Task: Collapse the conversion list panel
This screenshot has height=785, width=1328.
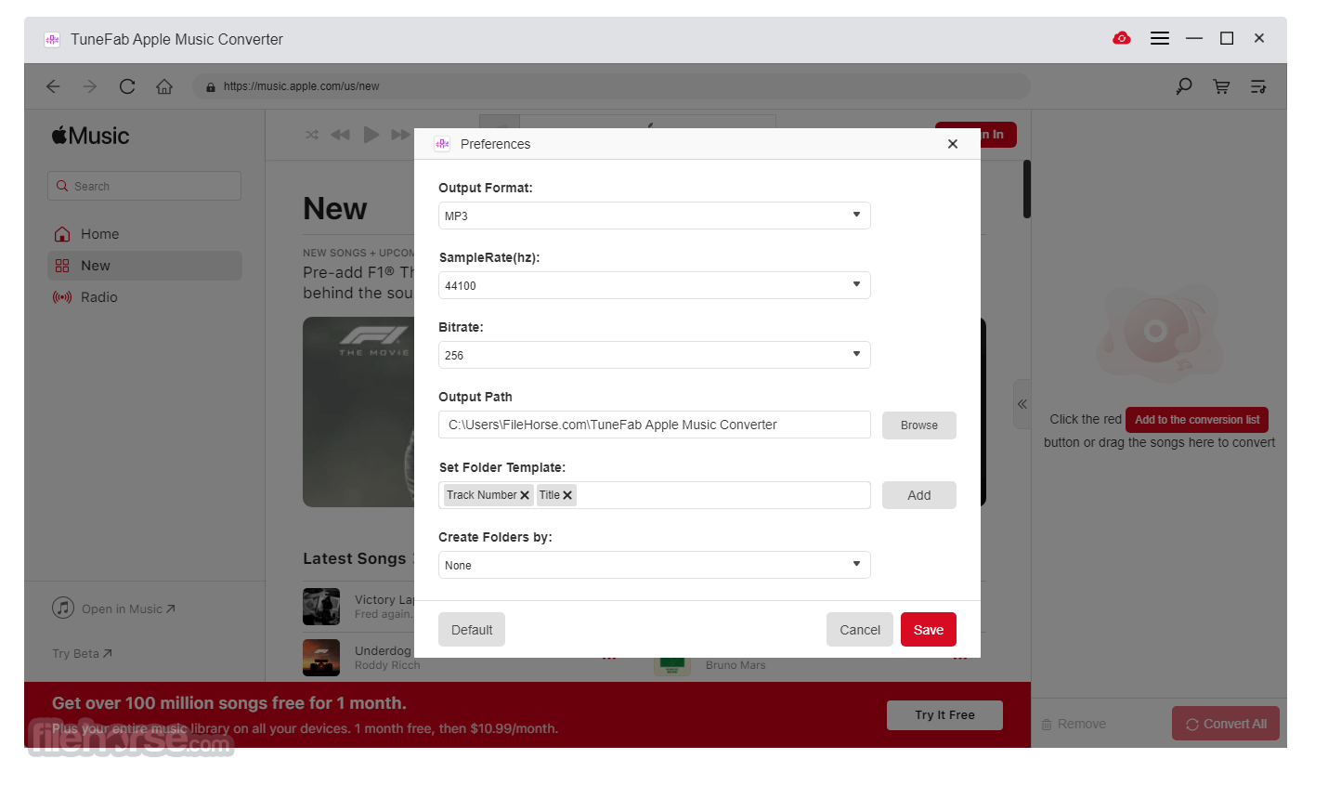Action: (x=1022, y=404)
